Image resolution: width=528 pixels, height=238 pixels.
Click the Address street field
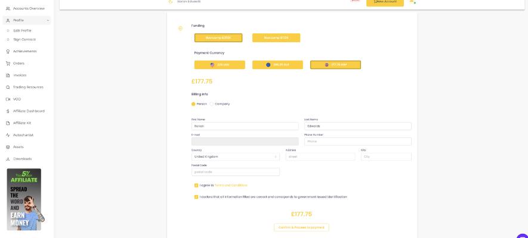[x=320, y=156]
